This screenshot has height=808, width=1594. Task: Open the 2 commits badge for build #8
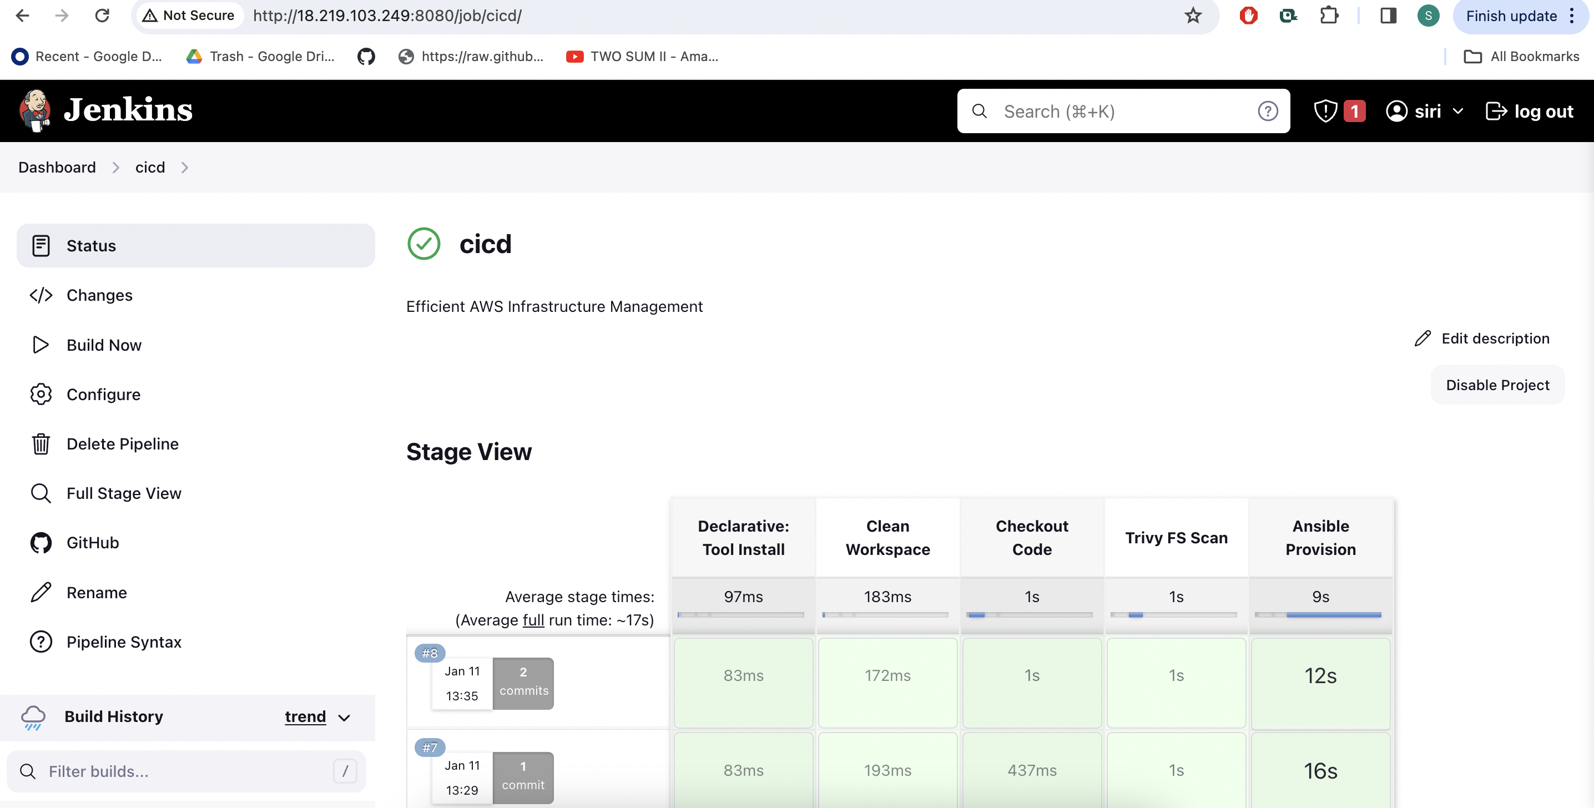pyautogui.click(x=523, y=682)
